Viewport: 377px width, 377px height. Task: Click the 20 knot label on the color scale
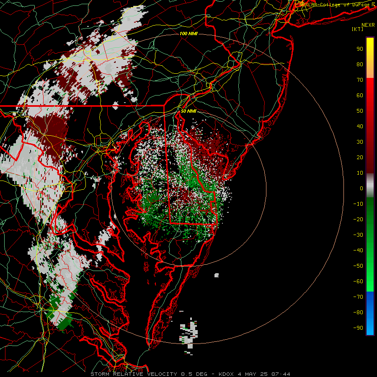coord(360,157)
